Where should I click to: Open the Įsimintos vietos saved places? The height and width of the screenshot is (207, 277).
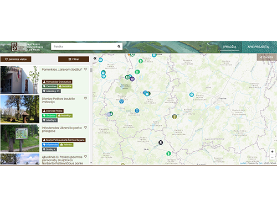16,59
